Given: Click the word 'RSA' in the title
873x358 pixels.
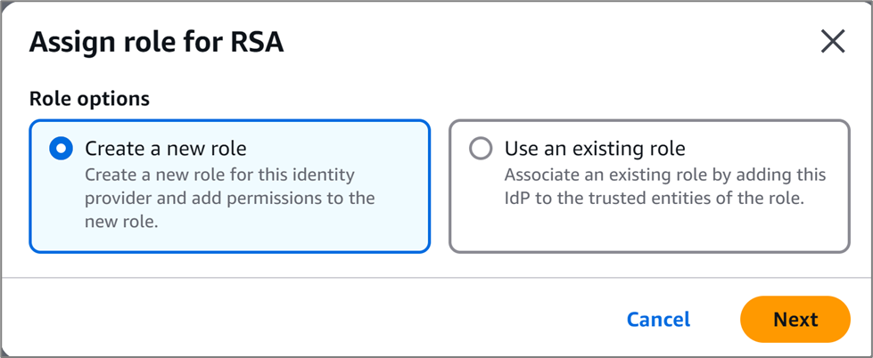Looking at the screenshot, I should point(253,43).
